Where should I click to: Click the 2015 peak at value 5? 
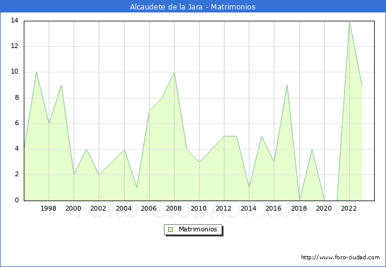(x=261, y=136)
